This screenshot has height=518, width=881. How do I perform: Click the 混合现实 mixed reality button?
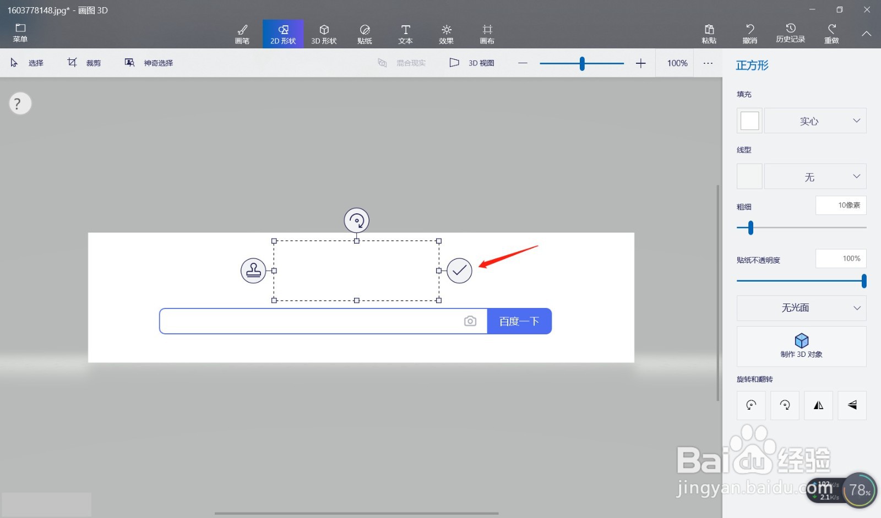(401, 63)
